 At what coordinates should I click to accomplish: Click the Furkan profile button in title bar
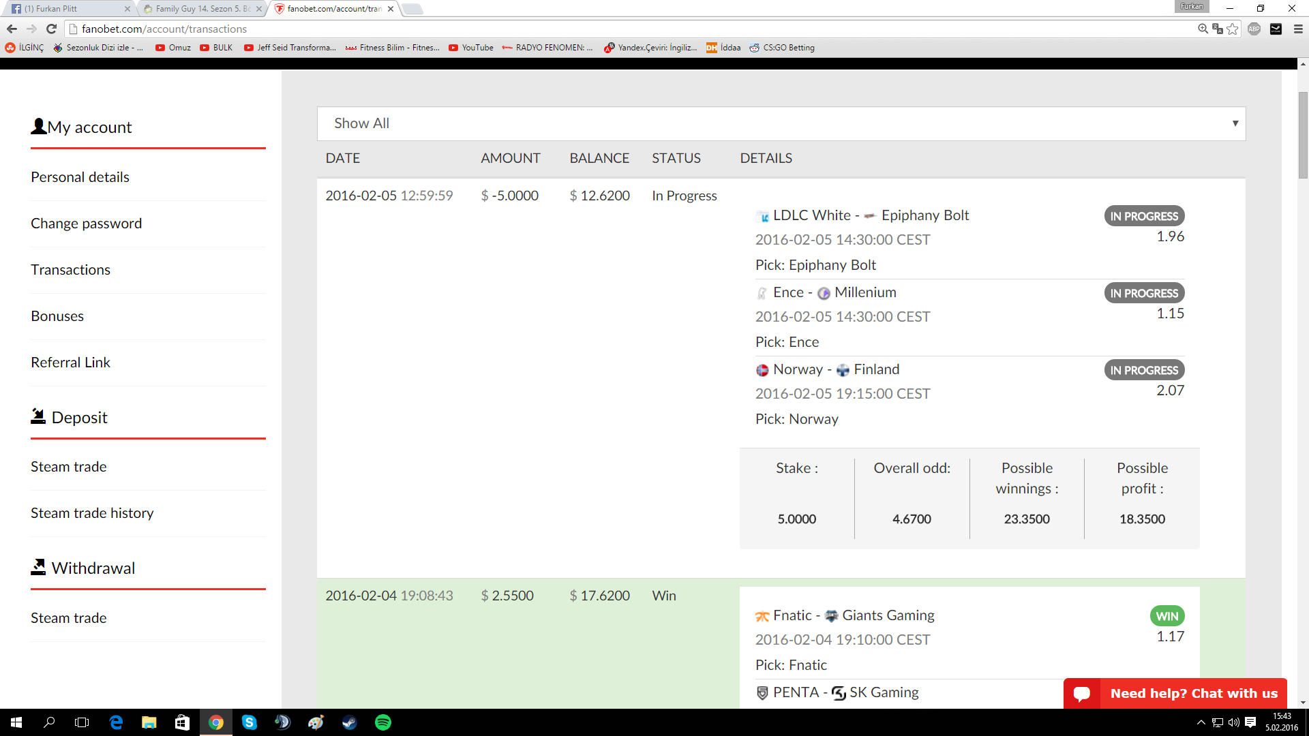(x=1192, y=6)
